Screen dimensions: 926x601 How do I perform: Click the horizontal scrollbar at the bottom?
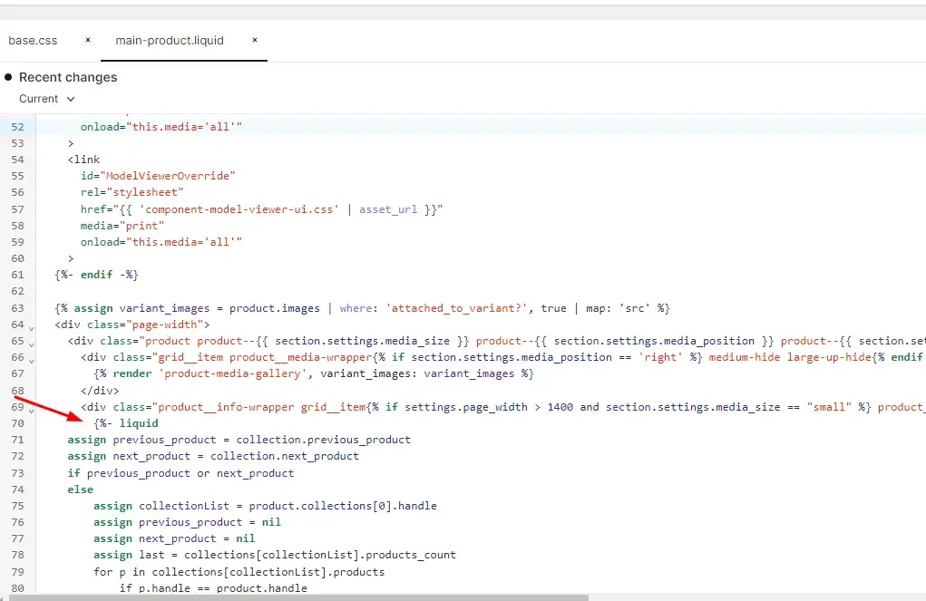click(x=298, y=597)
